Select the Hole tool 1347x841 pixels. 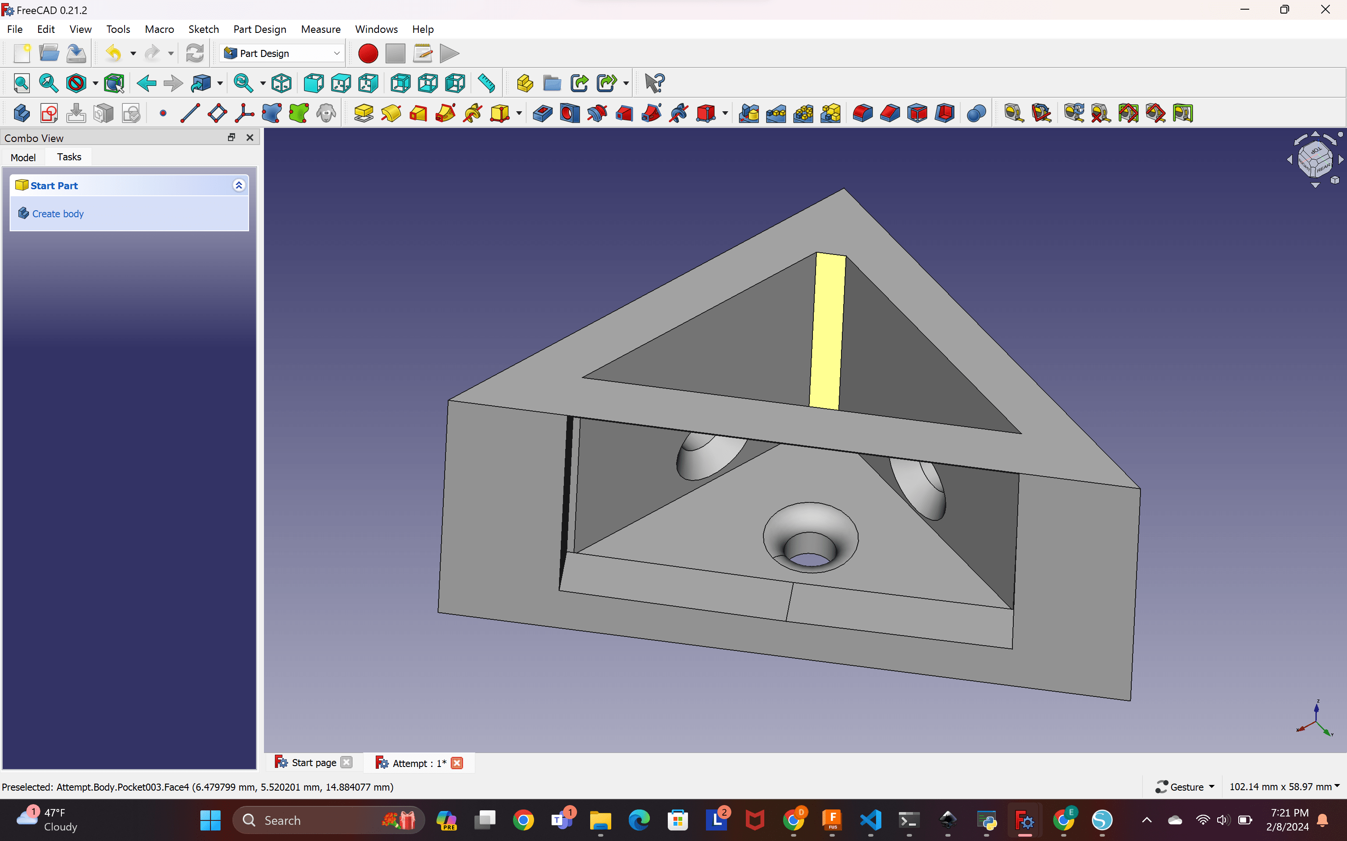570,113
